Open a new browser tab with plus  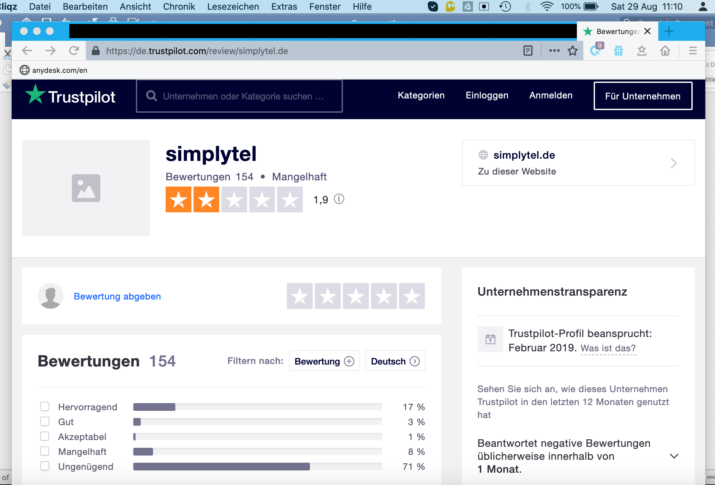[x=669, y=31]
